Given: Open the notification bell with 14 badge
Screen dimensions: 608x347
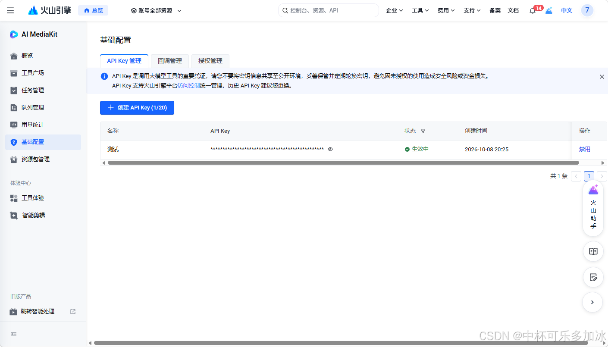Looking at the screenshot, I should coord(533,10).
